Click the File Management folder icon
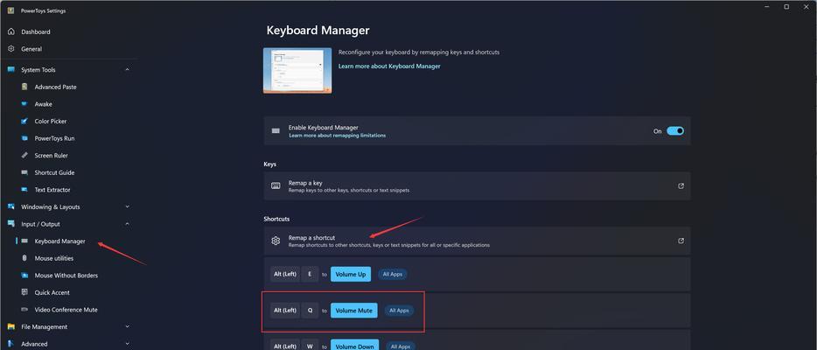The image size is (817, 350). pos(11,326)
